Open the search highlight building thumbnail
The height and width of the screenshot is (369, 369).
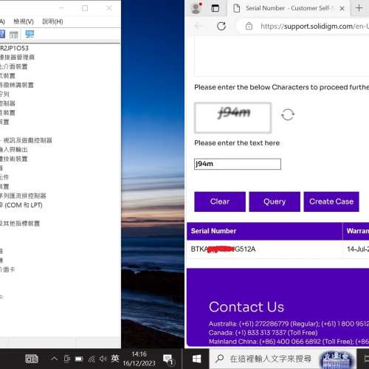tap(337, 359)
